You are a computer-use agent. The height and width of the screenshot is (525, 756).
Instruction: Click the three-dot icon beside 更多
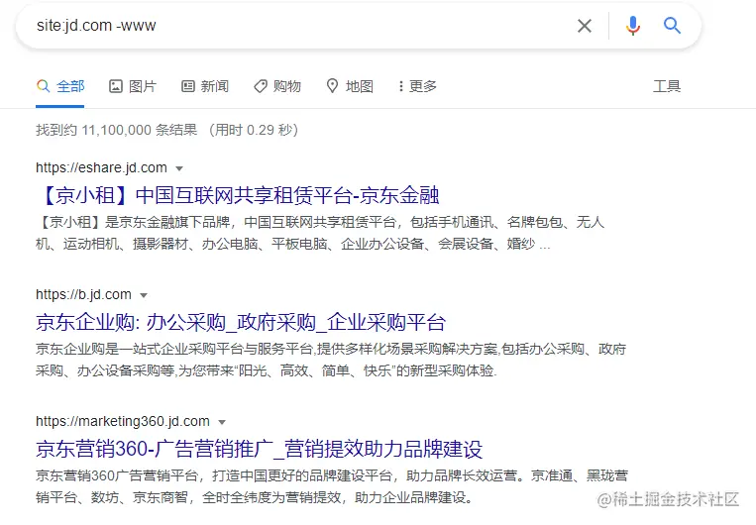(400, 86)
